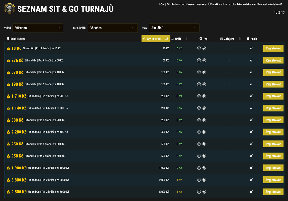The height and width of the screenshot is (201, 288).
Task: Register for the 1 900 Kč tournament
Action: pos(273,168)
